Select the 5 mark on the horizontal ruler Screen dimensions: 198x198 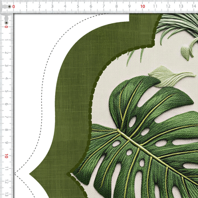(78, 6)
